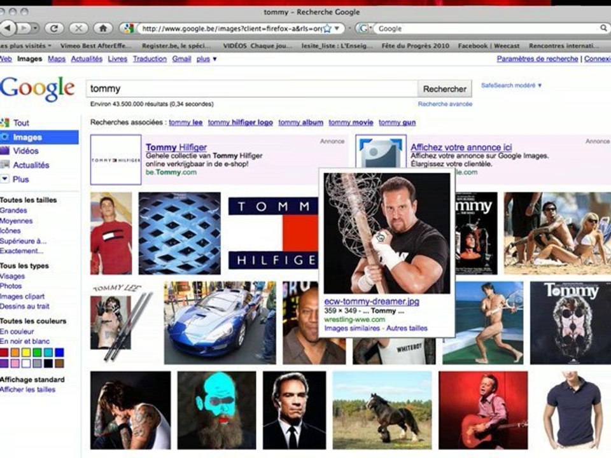Click the bookmark star in URL bar
Screen dimensions: 611x458
[x=327, y=29]
